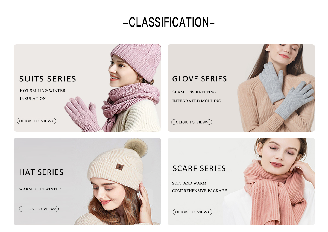The image size is (328, 232).
Task: Open the SUITS SERIES heading
Action: (48, 79)
